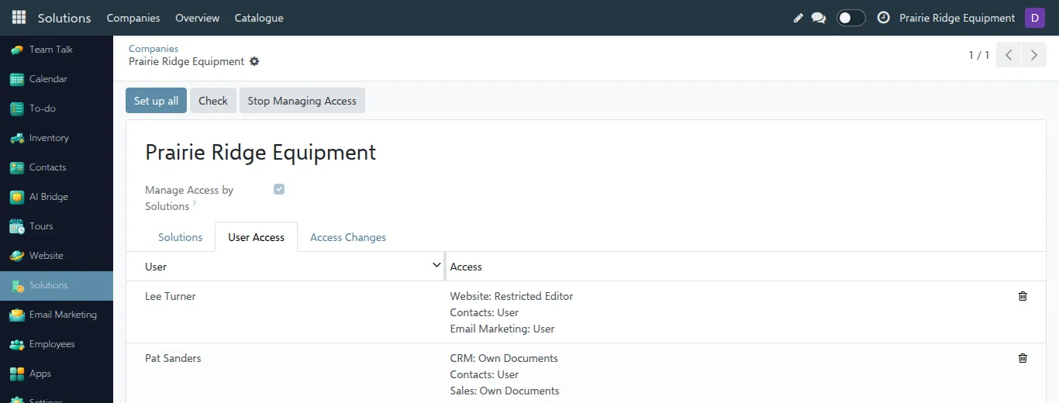Open the Companies menu
The image size is (1059, 403).
133,18
